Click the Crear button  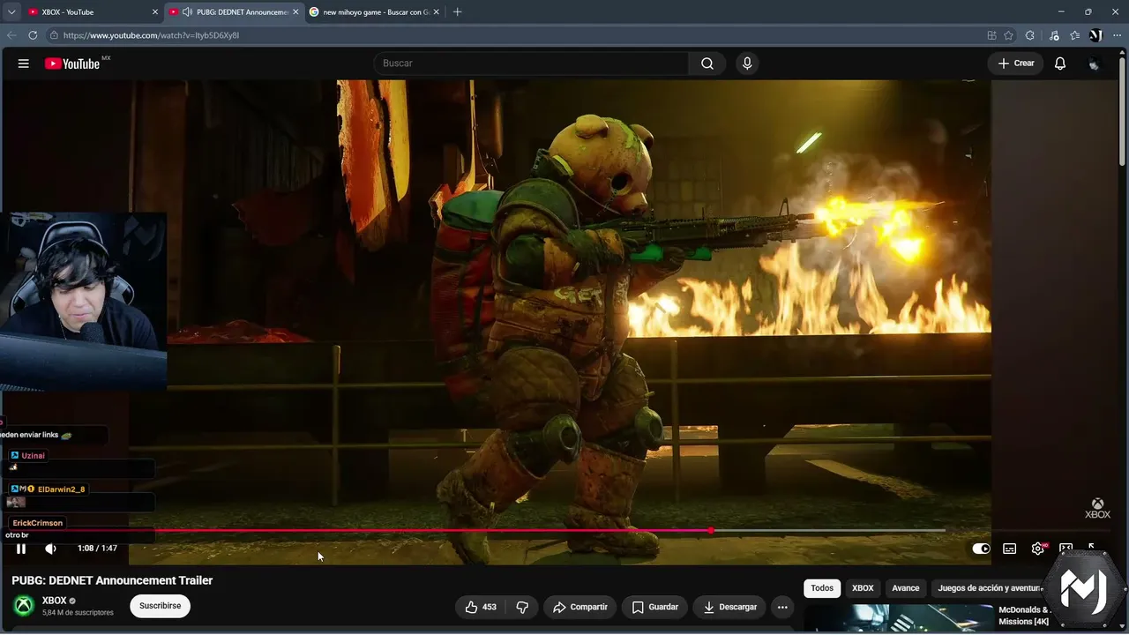click(x=1015, y=63)
